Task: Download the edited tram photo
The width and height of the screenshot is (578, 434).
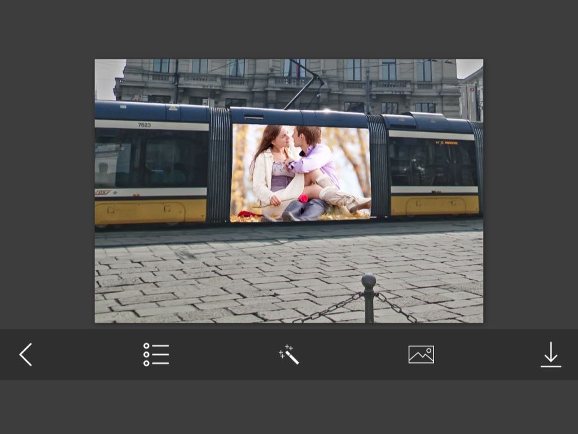Action: (x=550, y=355)
